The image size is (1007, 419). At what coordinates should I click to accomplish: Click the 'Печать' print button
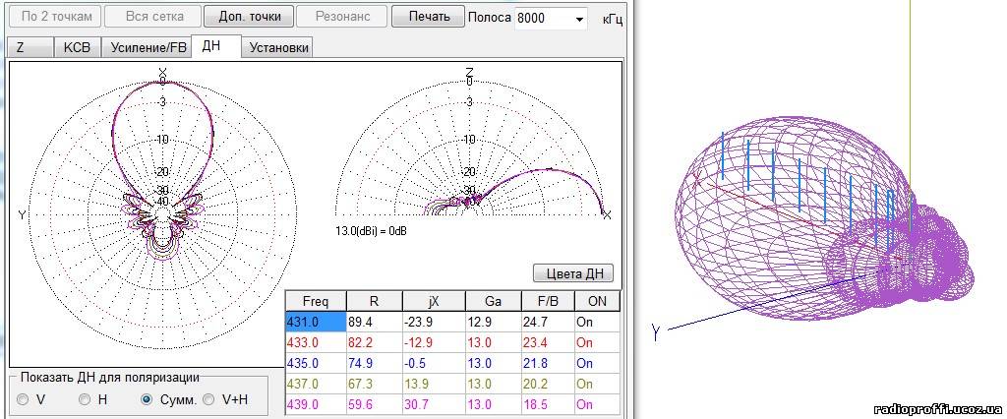pos(429,16)
